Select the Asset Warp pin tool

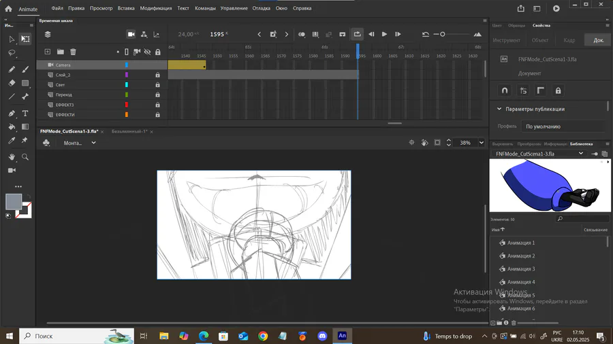coord(25,140)
